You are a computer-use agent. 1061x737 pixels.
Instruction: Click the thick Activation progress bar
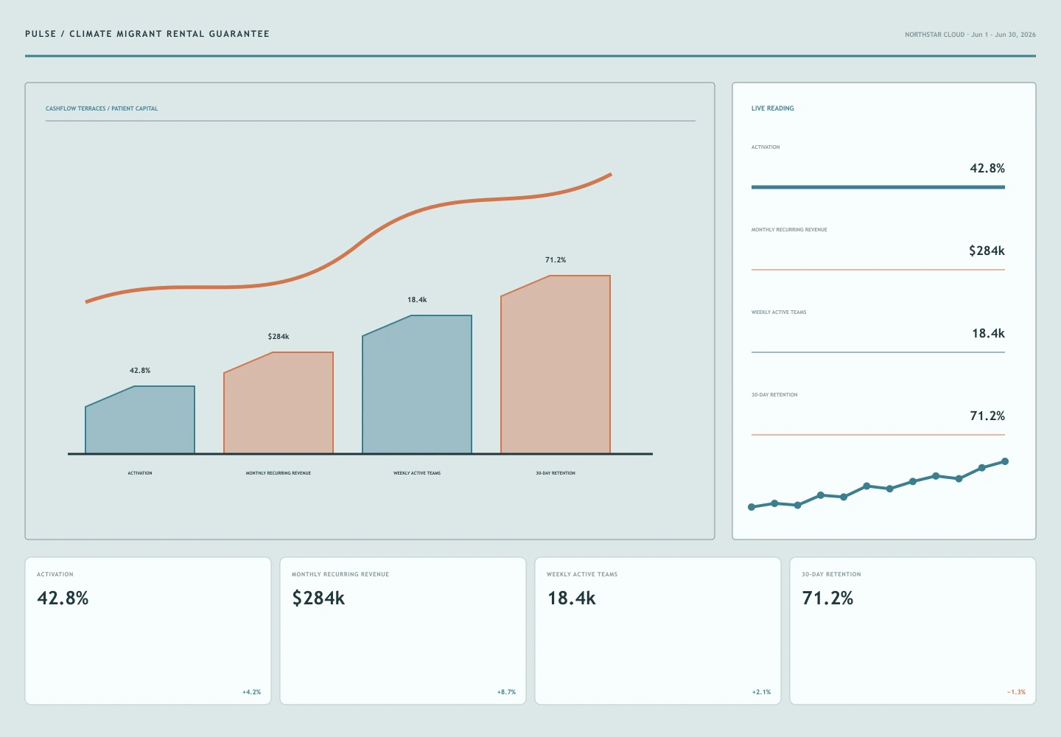878,187
